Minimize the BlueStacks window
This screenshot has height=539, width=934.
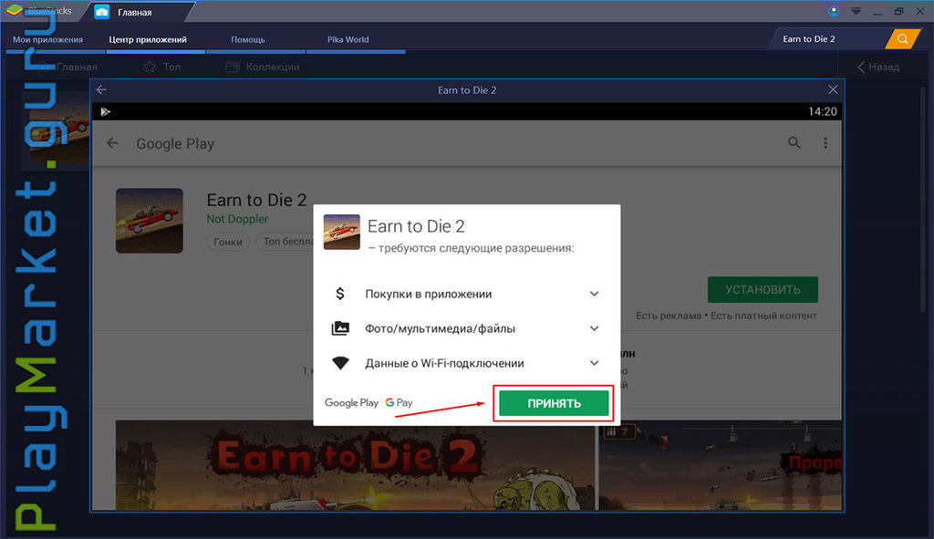(x=877, y=11)
